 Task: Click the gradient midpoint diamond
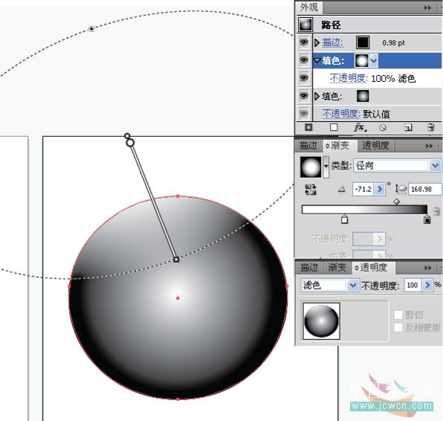point(397,202)
